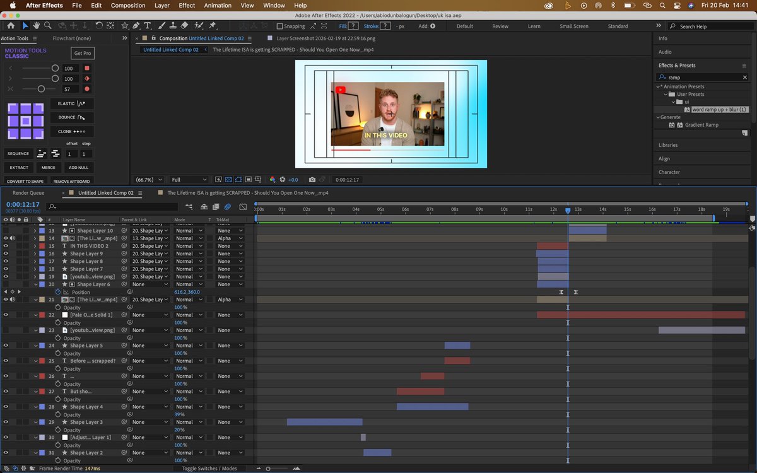Switch to the Render Queue tab
Image resolution: width=757 pixels, height=473 pixels.
(28, 193)
